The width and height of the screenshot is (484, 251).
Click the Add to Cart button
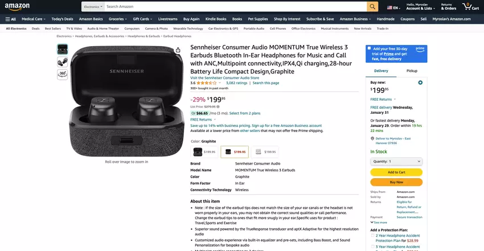click(396, 172)
